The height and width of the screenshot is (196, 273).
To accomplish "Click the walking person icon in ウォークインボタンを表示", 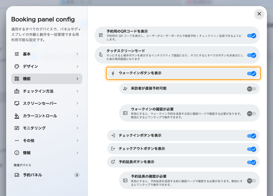I will (x=113, y=73).
